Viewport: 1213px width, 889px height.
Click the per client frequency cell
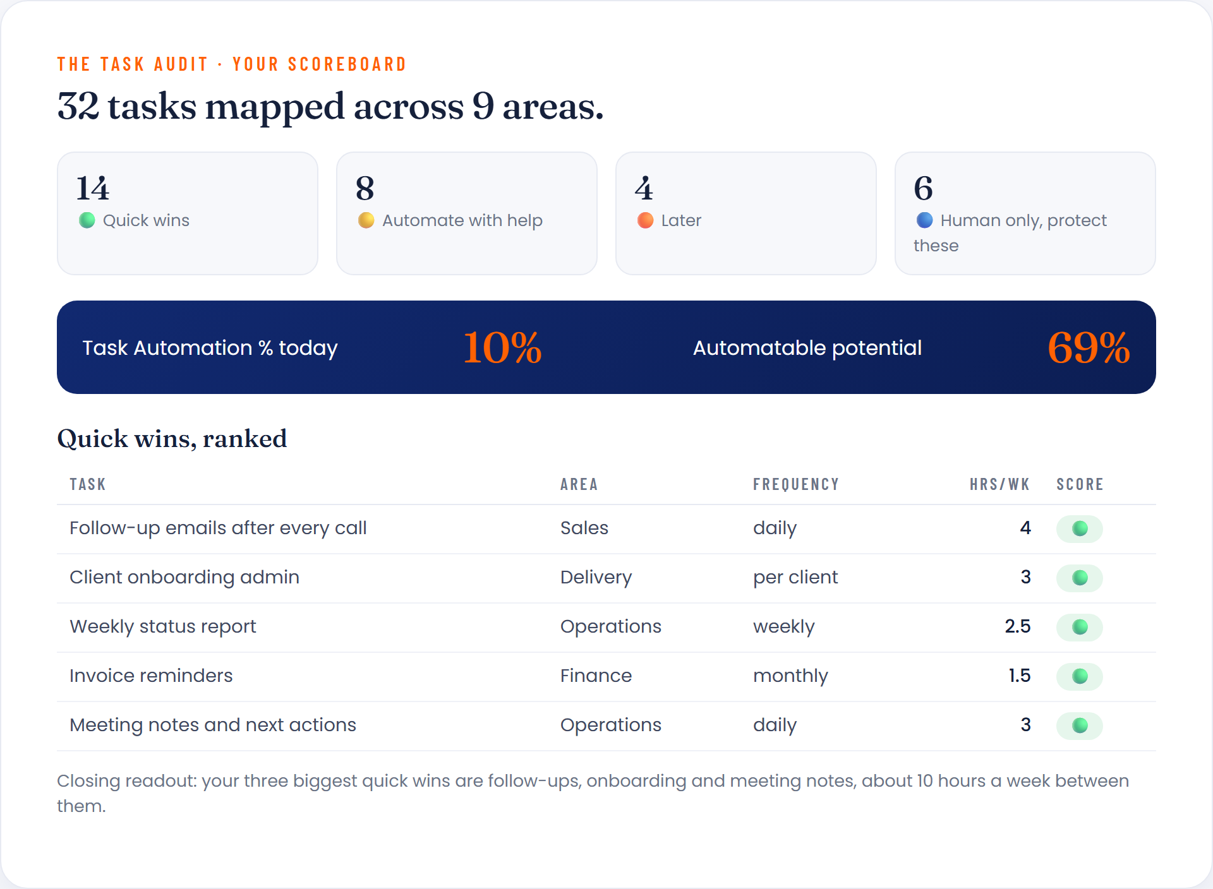tap(795, 577)
